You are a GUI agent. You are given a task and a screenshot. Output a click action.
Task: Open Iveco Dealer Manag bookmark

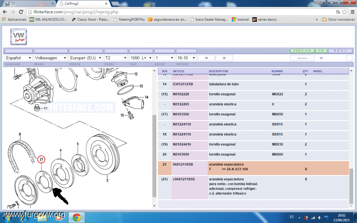click(209, 19)
